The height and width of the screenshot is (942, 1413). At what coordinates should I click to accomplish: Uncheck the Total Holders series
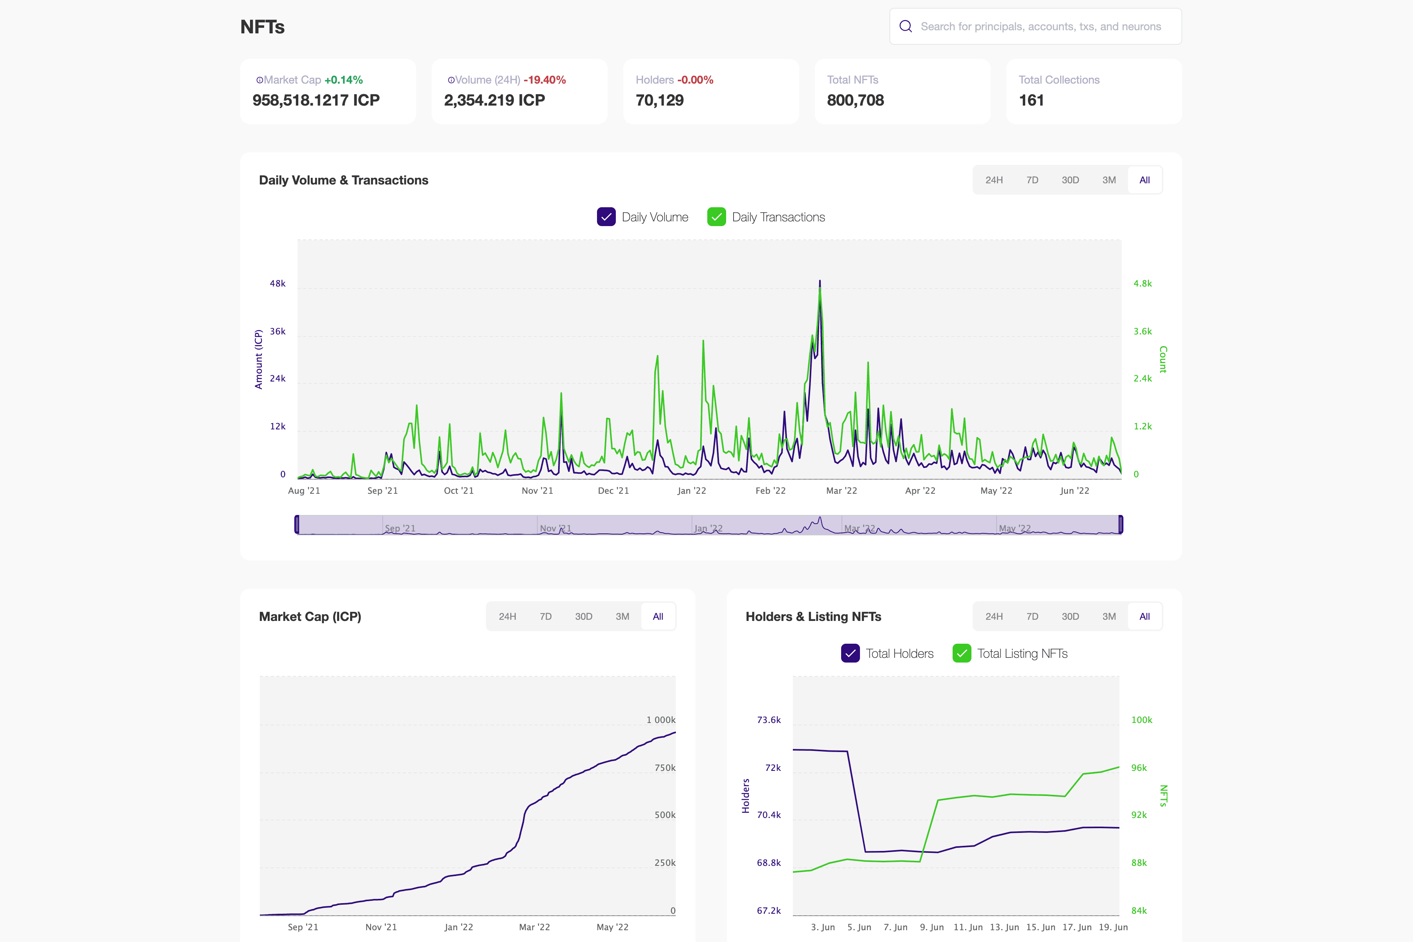point(850,654)
